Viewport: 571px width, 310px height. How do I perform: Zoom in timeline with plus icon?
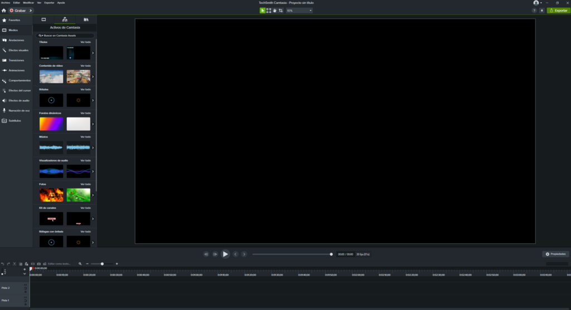click(117, 264)
